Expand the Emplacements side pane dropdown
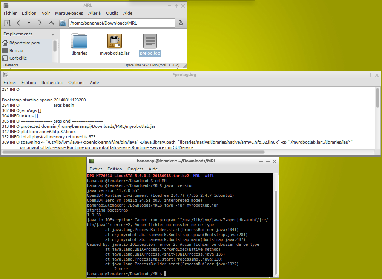The height and width of the screenshot is (279, 382). click(x=53, y=34)
